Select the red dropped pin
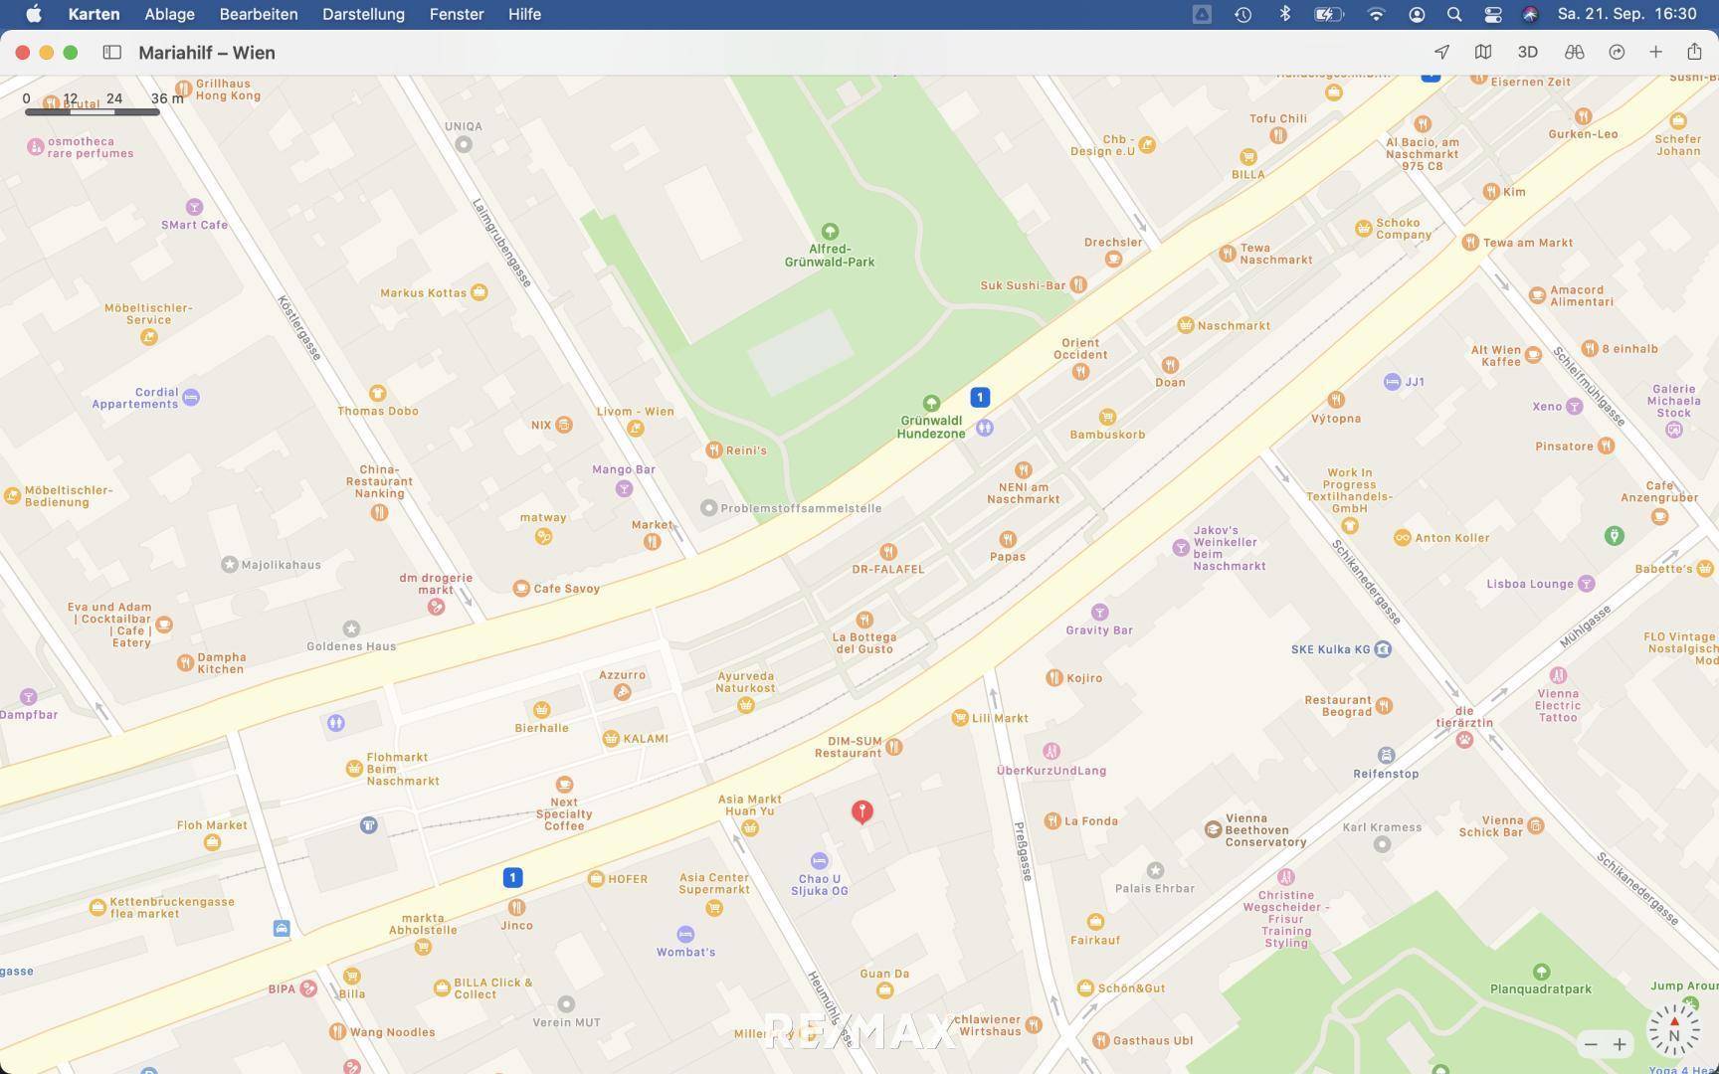This screenshot has height=1074, width=1719. [862, 811]
